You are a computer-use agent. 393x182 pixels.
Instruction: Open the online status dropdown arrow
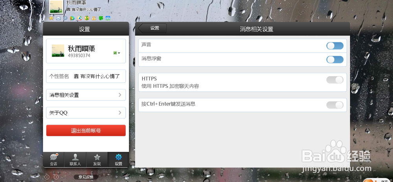click(x=119, y=53)
